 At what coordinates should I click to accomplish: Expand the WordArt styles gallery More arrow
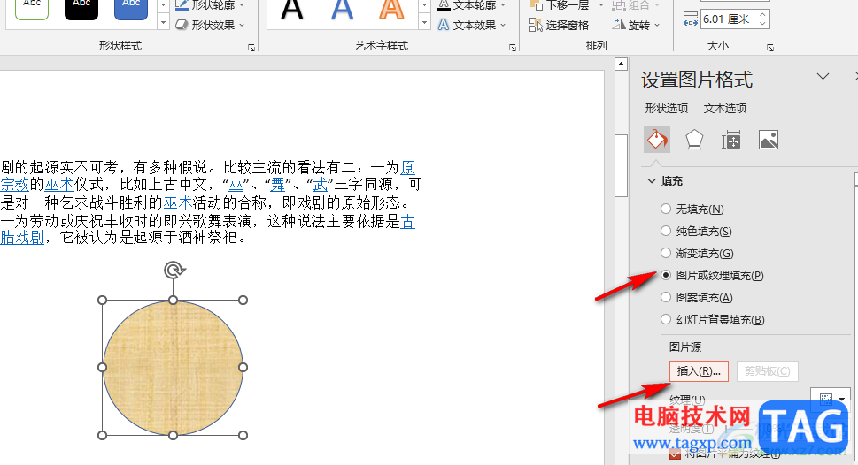425,22
